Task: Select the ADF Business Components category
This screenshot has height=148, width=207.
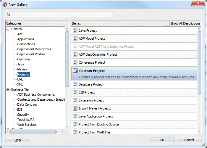Action: 36,94
